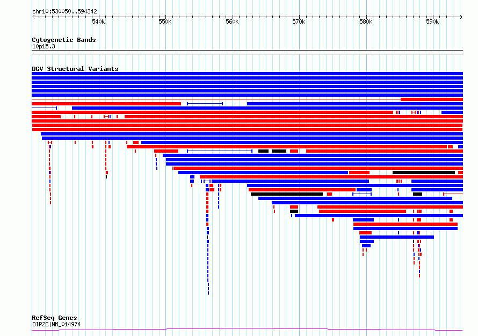Click the 10p15.3 band label
This screenshot has height=336, width=478.
point(44,46)
